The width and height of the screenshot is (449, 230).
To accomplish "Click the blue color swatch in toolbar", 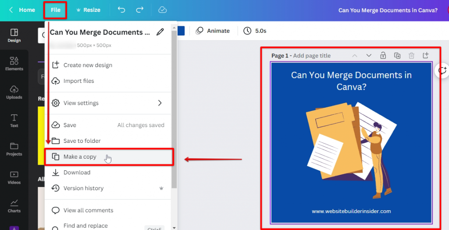I will (x=181, y=31).
